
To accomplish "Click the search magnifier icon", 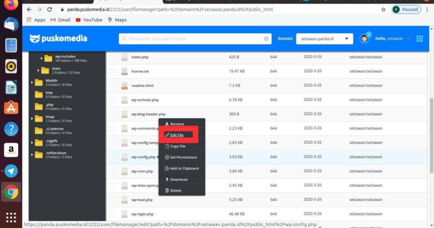I will click(124, 39).
